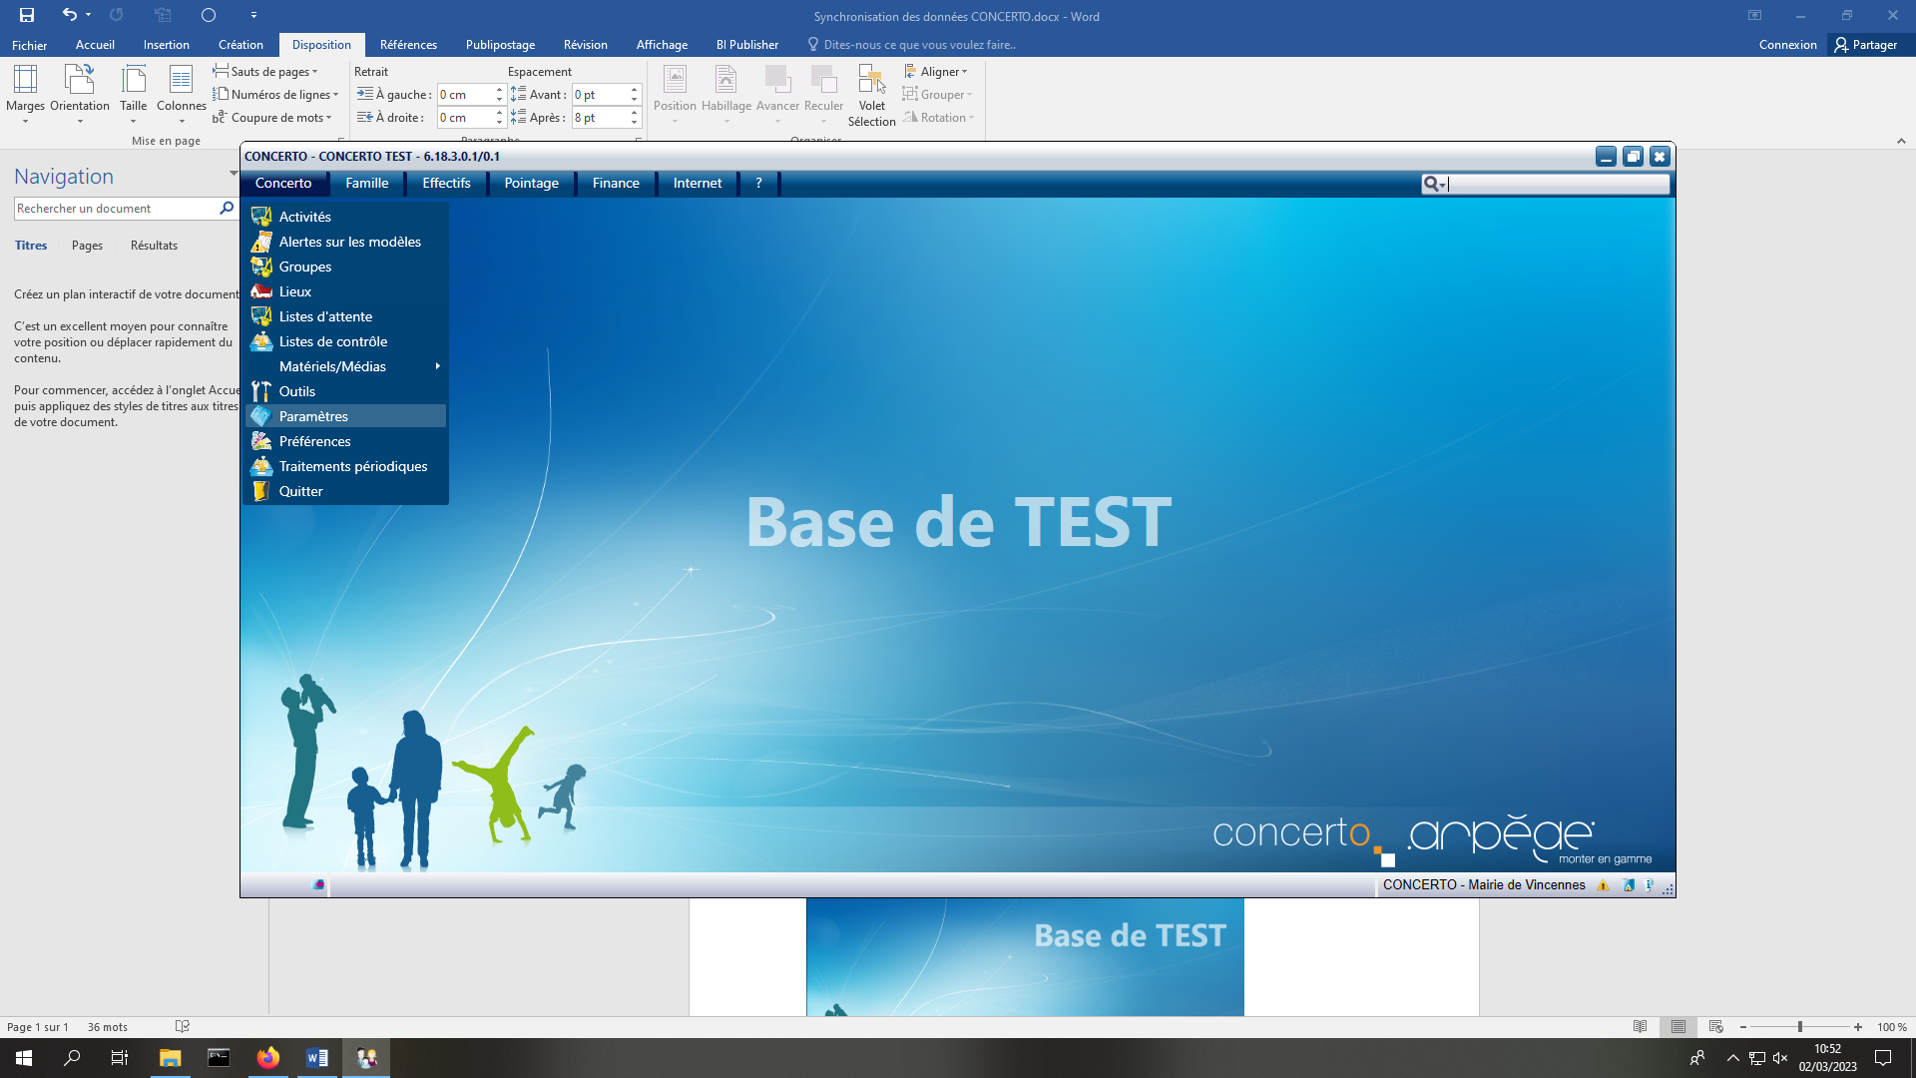Switch to Firefox on the taskbar
This screenshot has height=1078, width=1916.
pyautogui.click(x=268, y=1058)
